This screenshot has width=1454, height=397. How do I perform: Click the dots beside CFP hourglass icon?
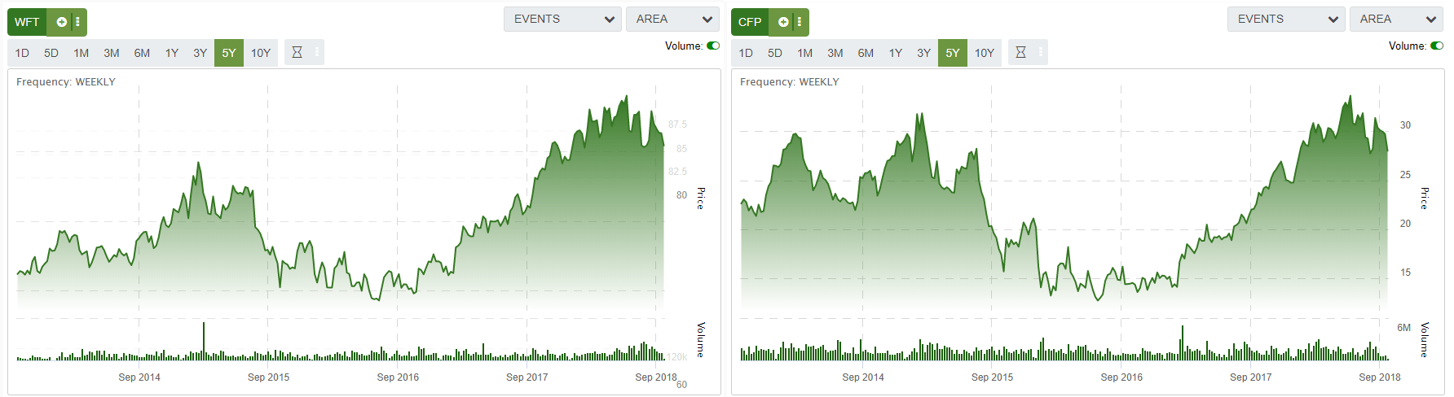click(1041, 53)
